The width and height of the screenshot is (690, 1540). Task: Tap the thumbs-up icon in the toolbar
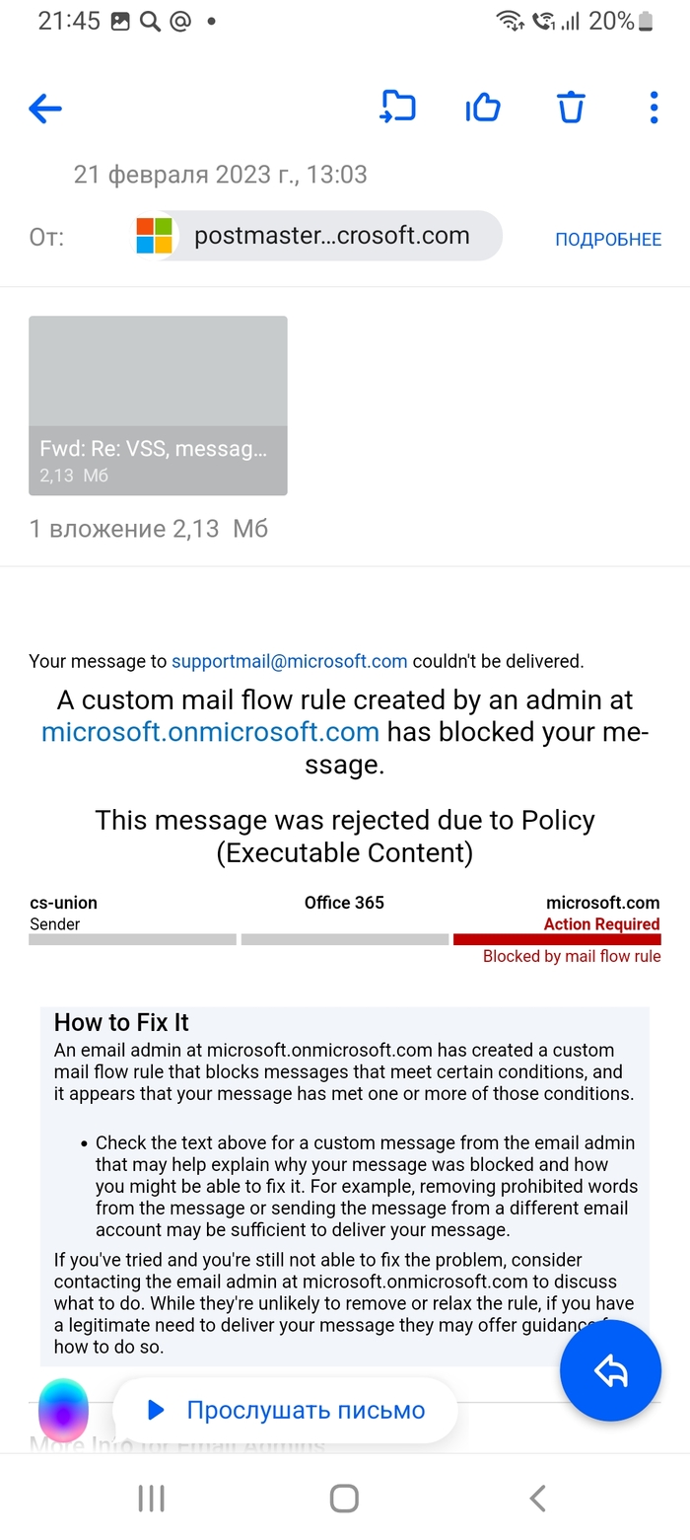483,108
